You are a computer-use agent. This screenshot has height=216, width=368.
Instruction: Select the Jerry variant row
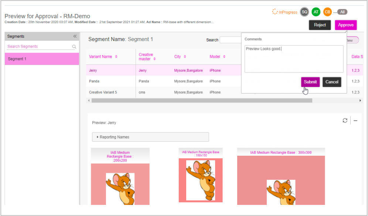click(164, 70)
